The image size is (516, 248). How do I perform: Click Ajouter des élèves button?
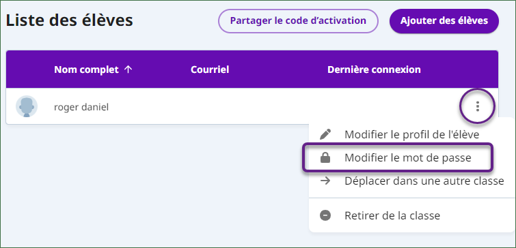(x=444, y=21)
